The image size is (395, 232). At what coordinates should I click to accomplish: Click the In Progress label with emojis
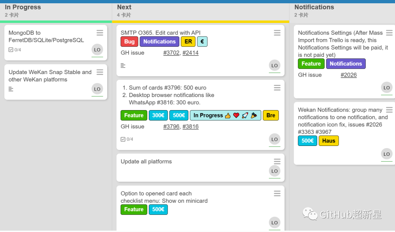click(x=225, y=115)
